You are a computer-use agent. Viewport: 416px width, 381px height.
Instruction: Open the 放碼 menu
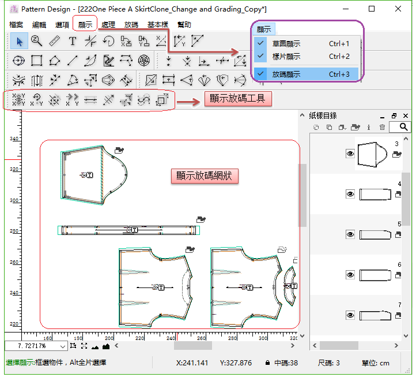(131, 25)
